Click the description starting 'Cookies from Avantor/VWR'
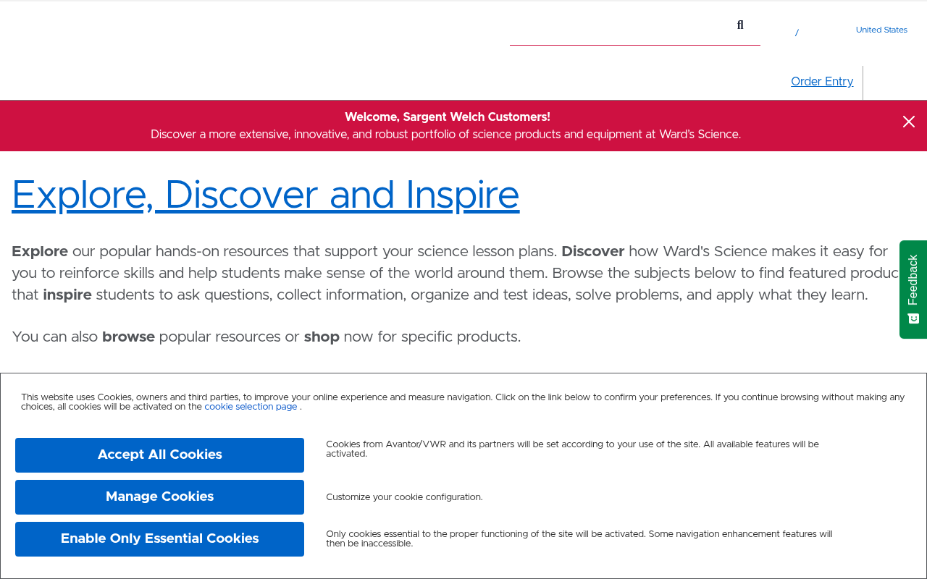The height and width of the screenshot is (579, 927). pos(572,449)
